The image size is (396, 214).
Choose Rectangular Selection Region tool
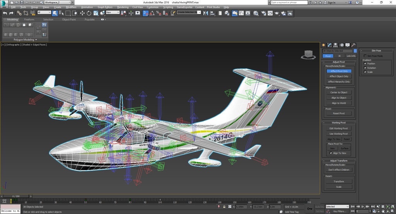click(x=68, y=13)
